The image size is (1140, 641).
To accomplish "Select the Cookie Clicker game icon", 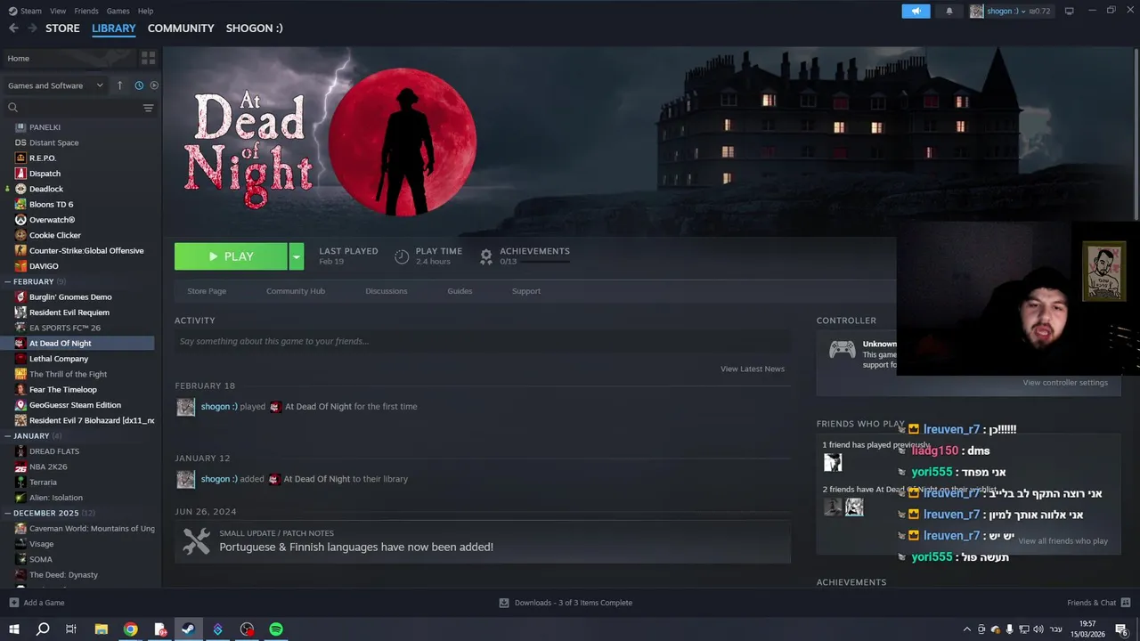I will coord(20,235).
